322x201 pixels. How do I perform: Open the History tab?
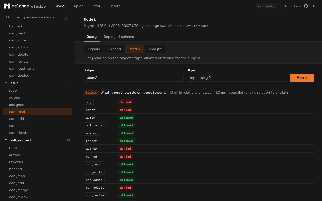tap(96, 6)
